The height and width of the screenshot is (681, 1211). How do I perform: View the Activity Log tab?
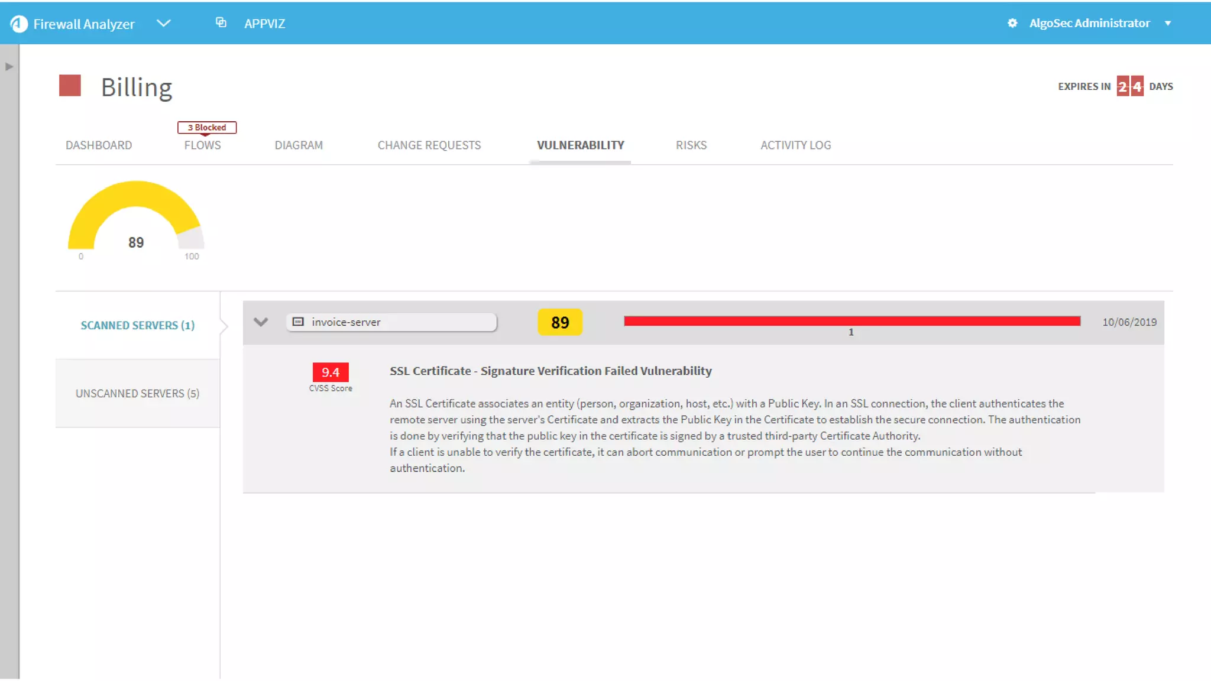coord(795,145)
